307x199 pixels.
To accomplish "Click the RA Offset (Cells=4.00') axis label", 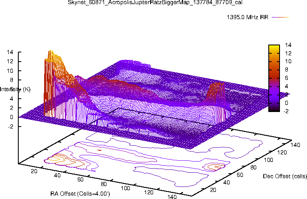I will pos(80,194).
